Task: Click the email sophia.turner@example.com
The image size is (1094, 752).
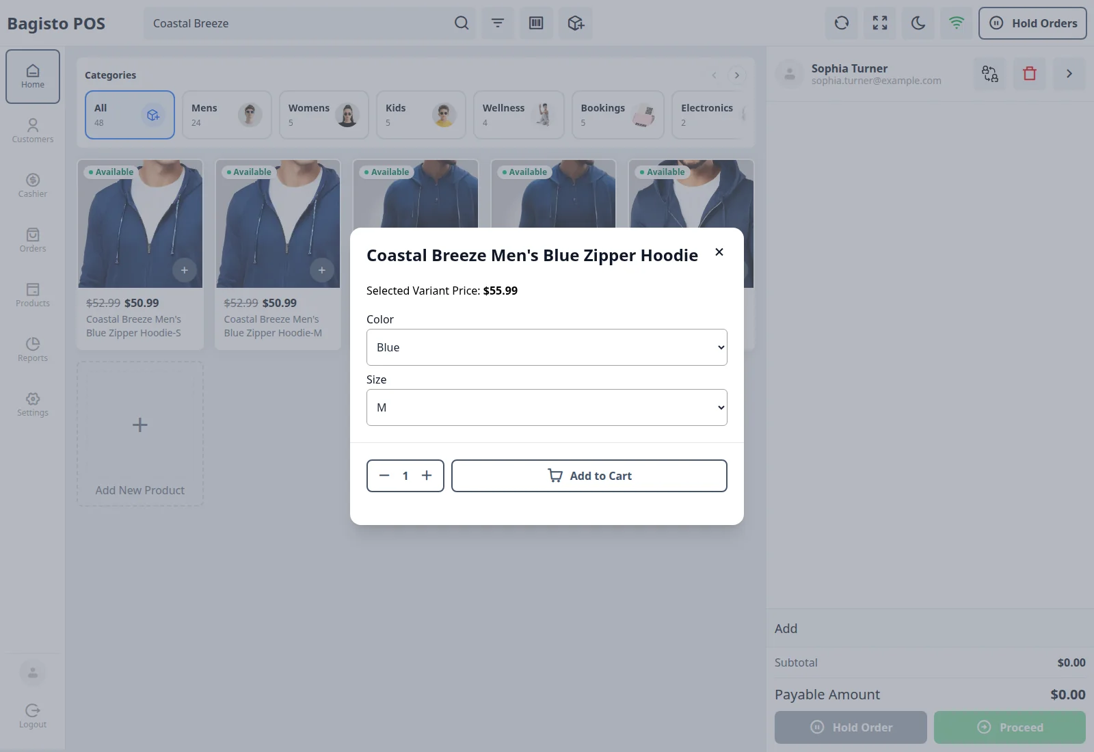Action: (x=877, y=81)
